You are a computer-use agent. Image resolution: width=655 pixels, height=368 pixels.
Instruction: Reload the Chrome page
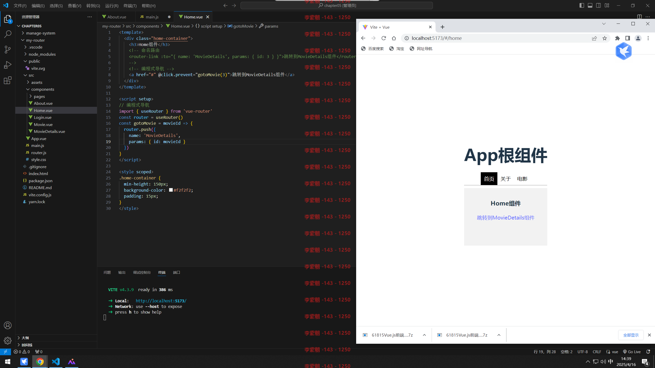click(x=384, y=38)
